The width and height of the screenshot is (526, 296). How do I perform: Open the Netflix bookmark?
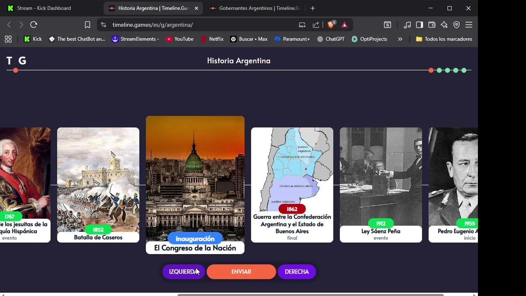212,39
